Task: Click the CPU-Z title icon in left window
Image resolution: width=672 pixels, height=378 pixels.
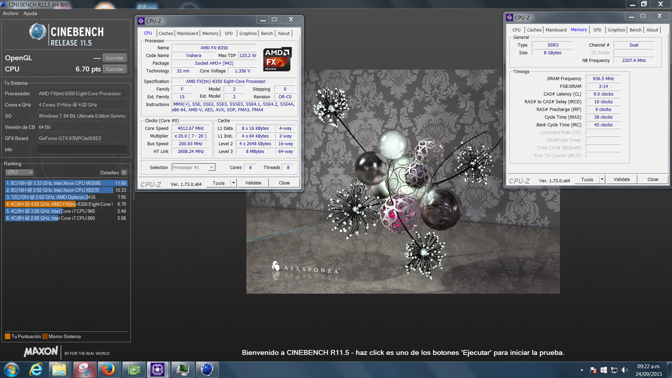Action: click(141, 21)
